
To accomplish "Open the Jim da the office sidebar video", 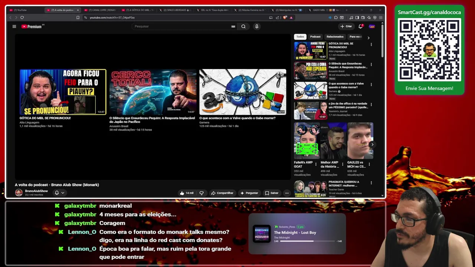I will tap(310, 110).
